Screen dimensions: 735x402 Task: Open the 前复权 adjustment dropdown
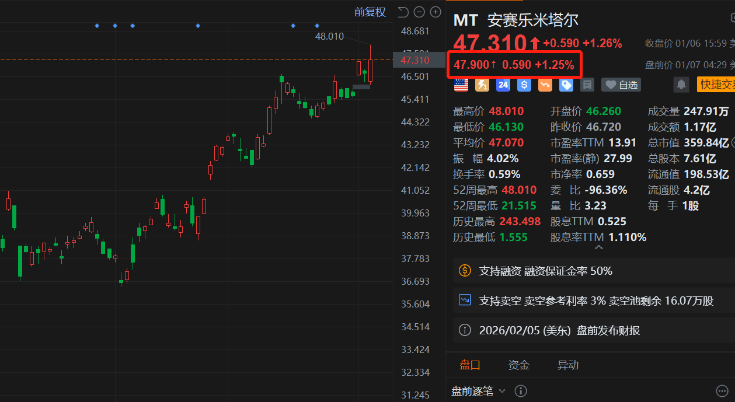coord(370,12)
